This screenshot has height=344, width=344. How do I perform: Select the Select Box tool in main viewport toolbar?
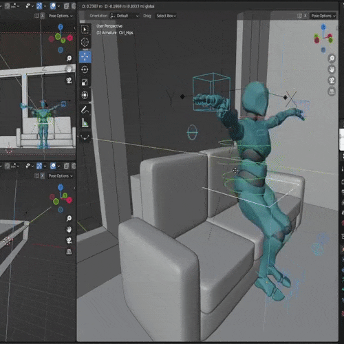click(85, 30)
